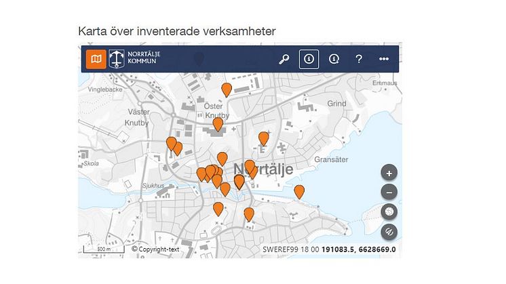Zoom in with the plus button
506x284 pixels.
click(x=389, y=173)
